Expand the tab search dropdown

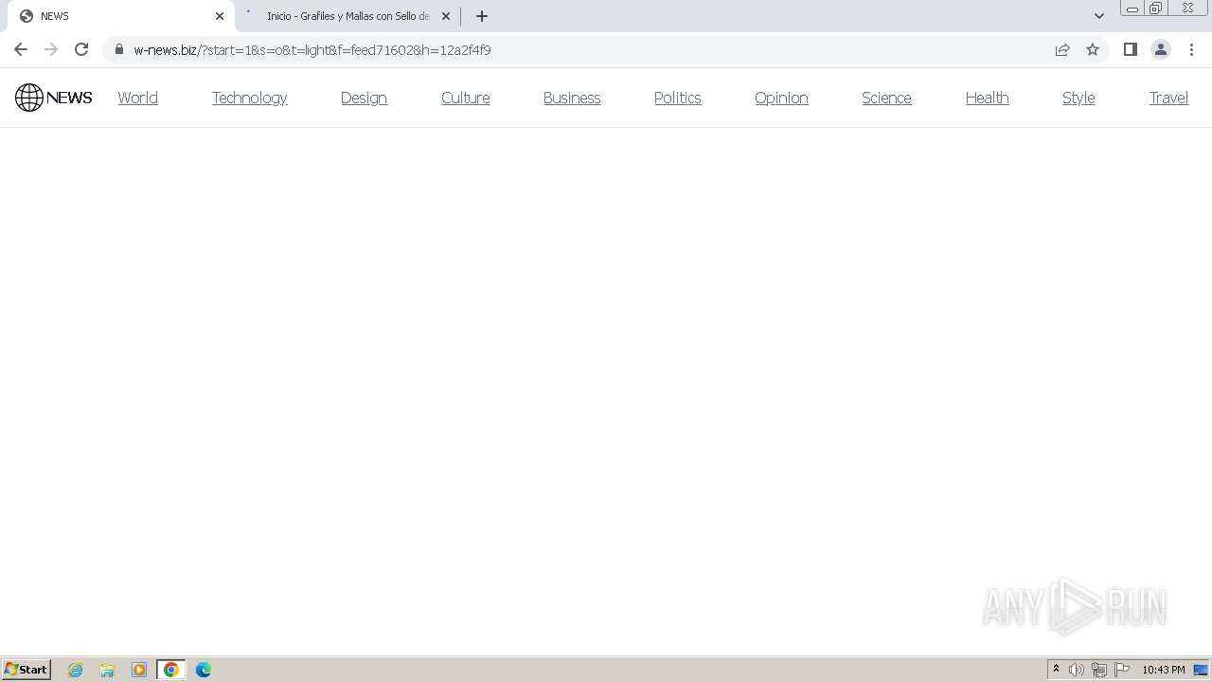coord(1099,16)
